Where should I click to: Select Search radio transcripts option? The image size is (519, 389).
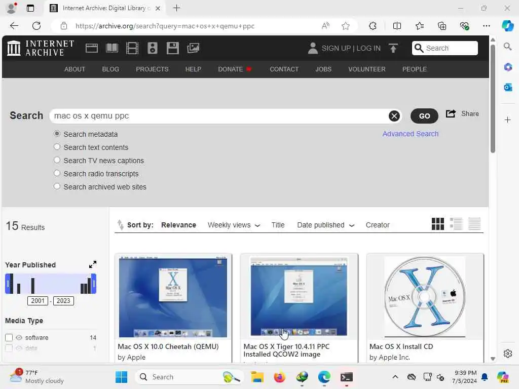click(x=57, y=173)
